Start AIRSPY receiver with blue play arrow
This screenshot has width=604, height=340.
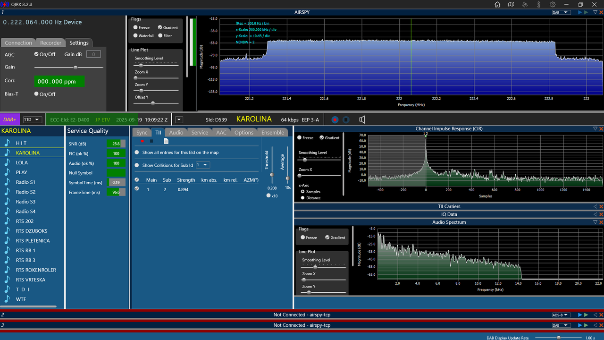click(580, 13)
